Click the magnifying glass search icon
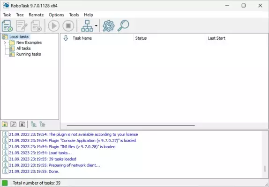The height and width of the screenshot is (187, 269). [123, 26]
